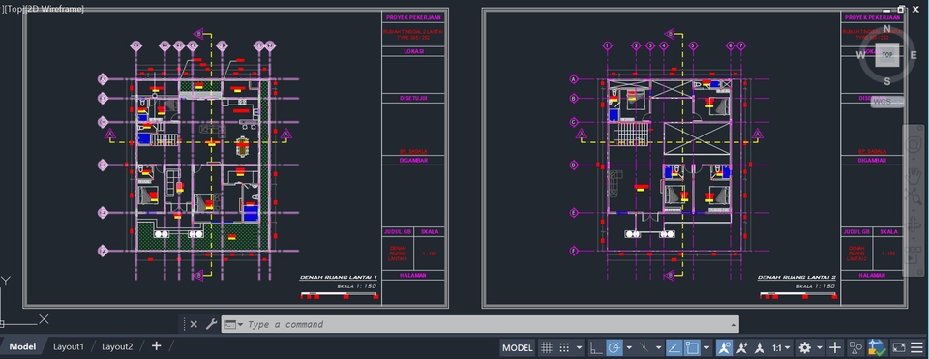This screenshot has height=359, width=929.
Task: Click the isolate objects icon
Action: (x=855, y=347)
